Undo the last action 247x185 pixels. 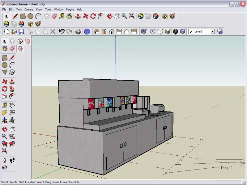[62, 32]
